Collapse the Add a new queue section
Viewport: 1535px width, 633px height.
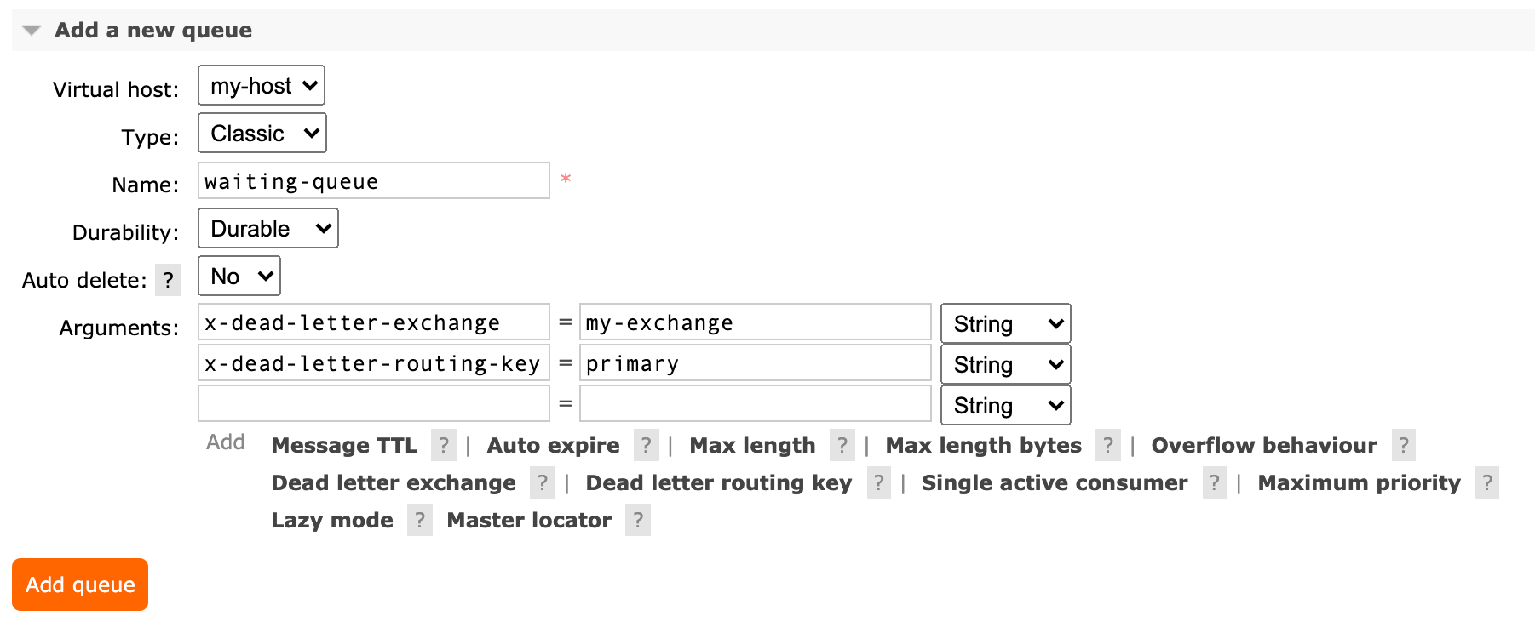32,31
